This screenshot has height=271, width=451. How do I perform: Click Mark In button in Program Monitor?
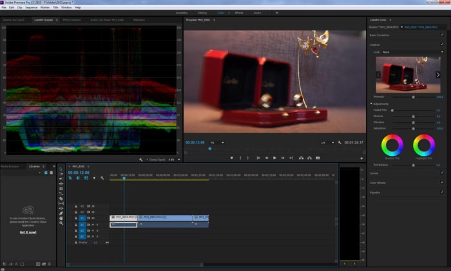[x=240, y=158]
